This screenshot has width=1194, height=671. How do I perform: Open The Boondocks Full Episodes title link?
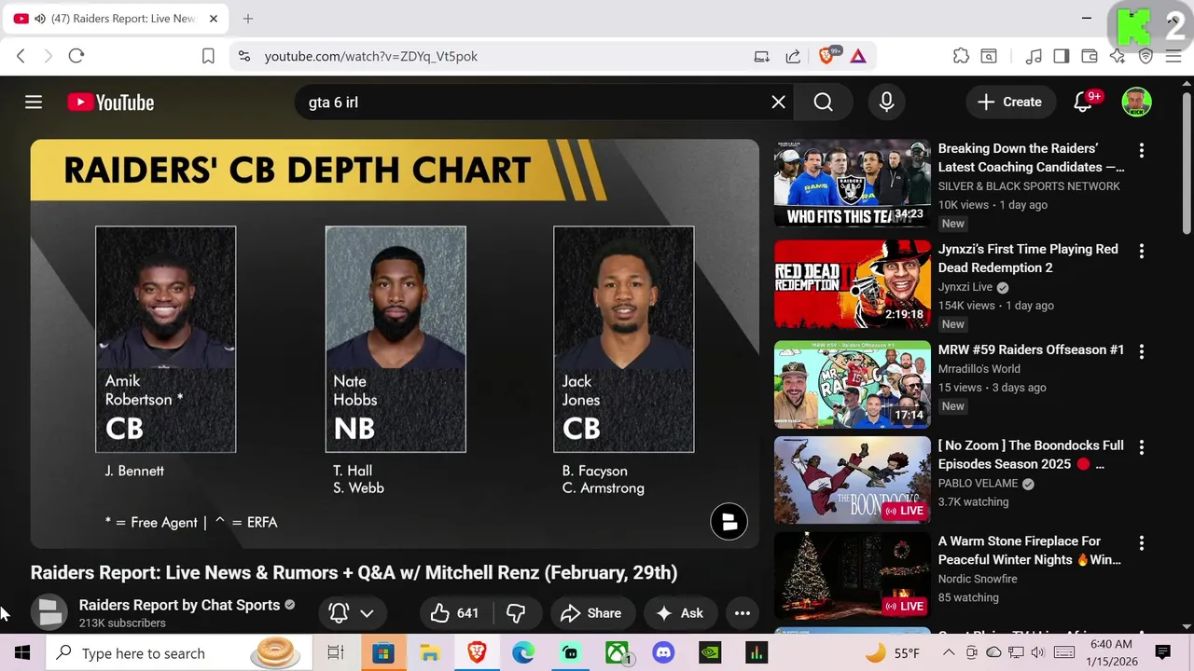[1031, 455]
